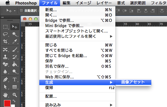Open the 編集 menu
167x107 pixels.
click(67, 3)
